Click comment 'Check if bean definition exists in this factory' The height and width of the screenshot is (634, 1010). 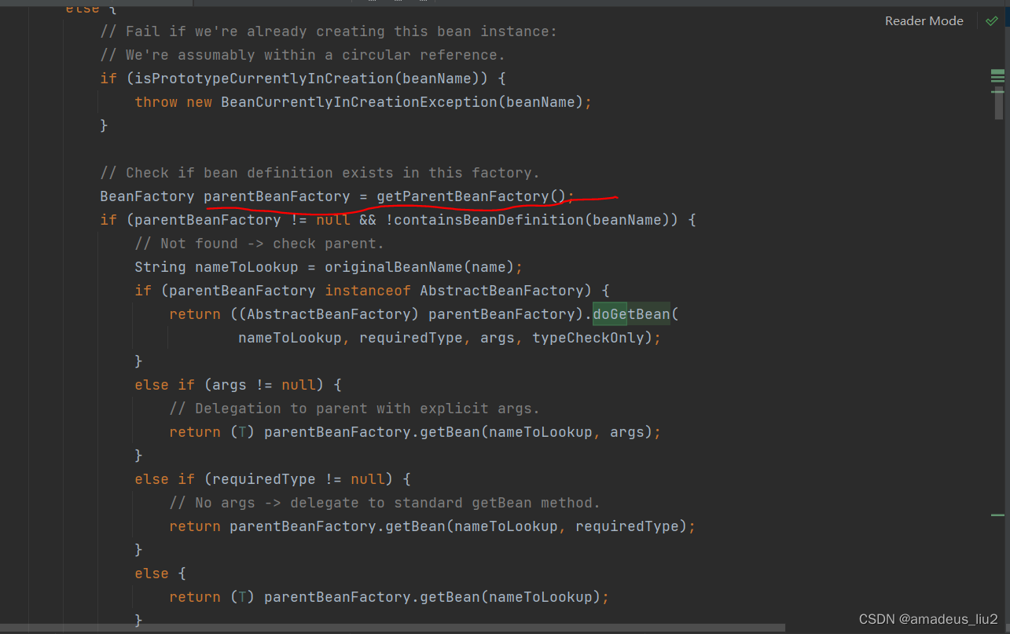tap(320, 173)
